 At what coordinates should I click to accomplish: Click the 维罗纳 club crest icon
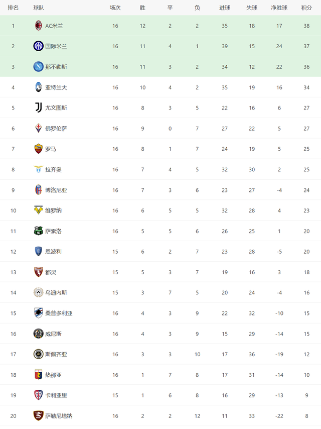click(x=38, y=210)
